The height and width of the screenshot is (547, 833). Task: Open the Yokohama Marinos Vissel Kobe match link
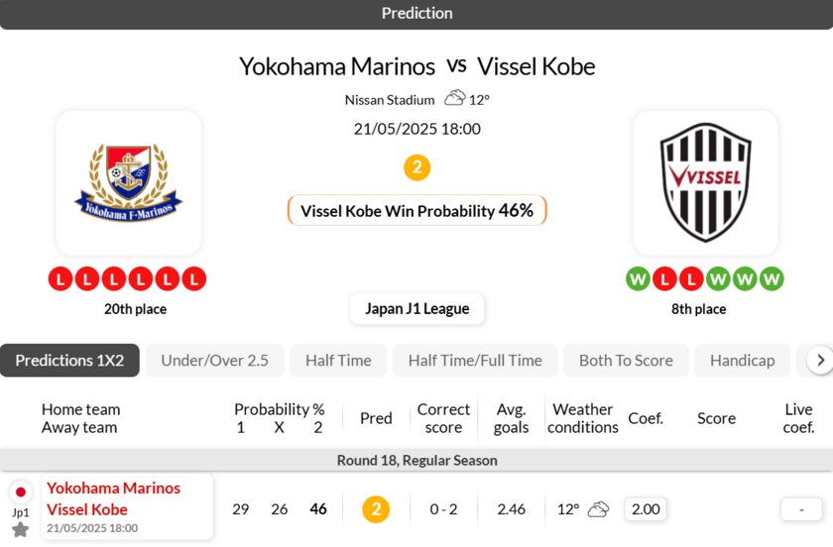pos(113,498)
